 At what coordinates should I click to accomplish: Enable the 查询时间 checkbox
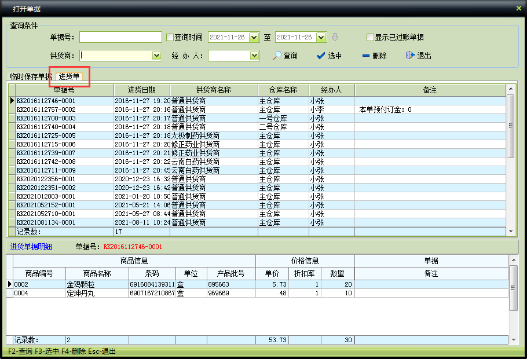pos(170,38)
